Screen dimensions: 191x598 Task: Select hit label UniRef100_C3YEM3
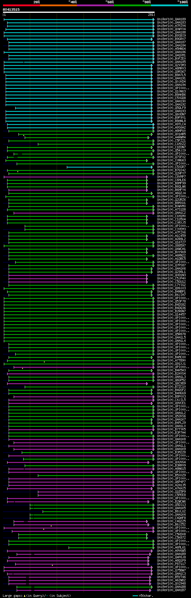pos(171,229)
